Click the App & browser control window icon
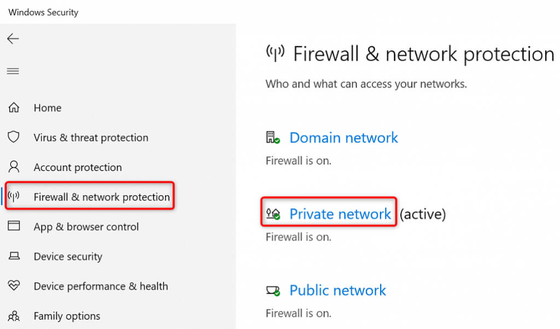Screen dimensions: 560x329 (x=14, y=226)
